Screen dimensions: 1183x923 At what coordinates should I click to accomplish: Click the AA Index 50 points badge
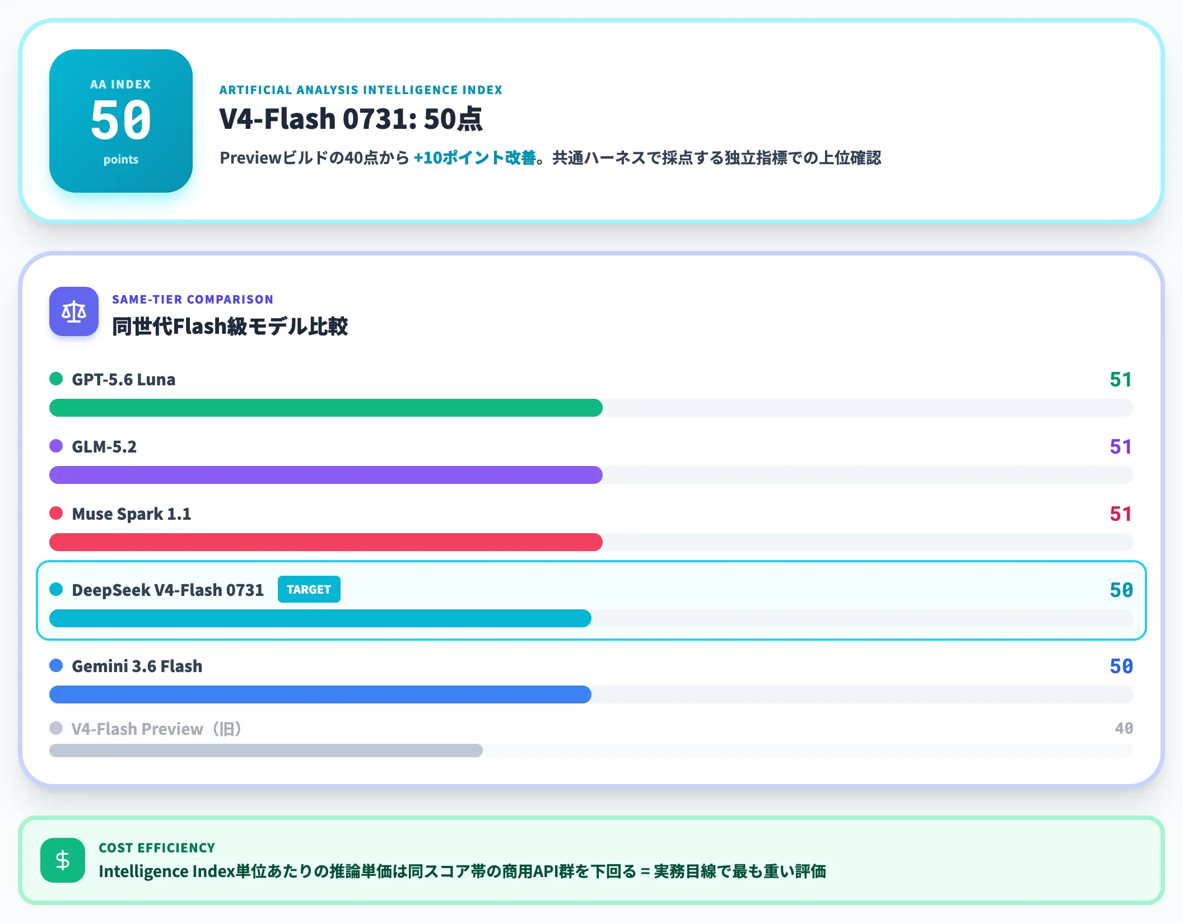[121, 121]
